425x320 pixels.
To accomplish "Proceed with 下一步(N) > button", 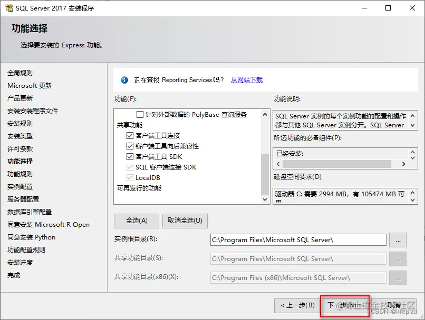I will 344,305.
